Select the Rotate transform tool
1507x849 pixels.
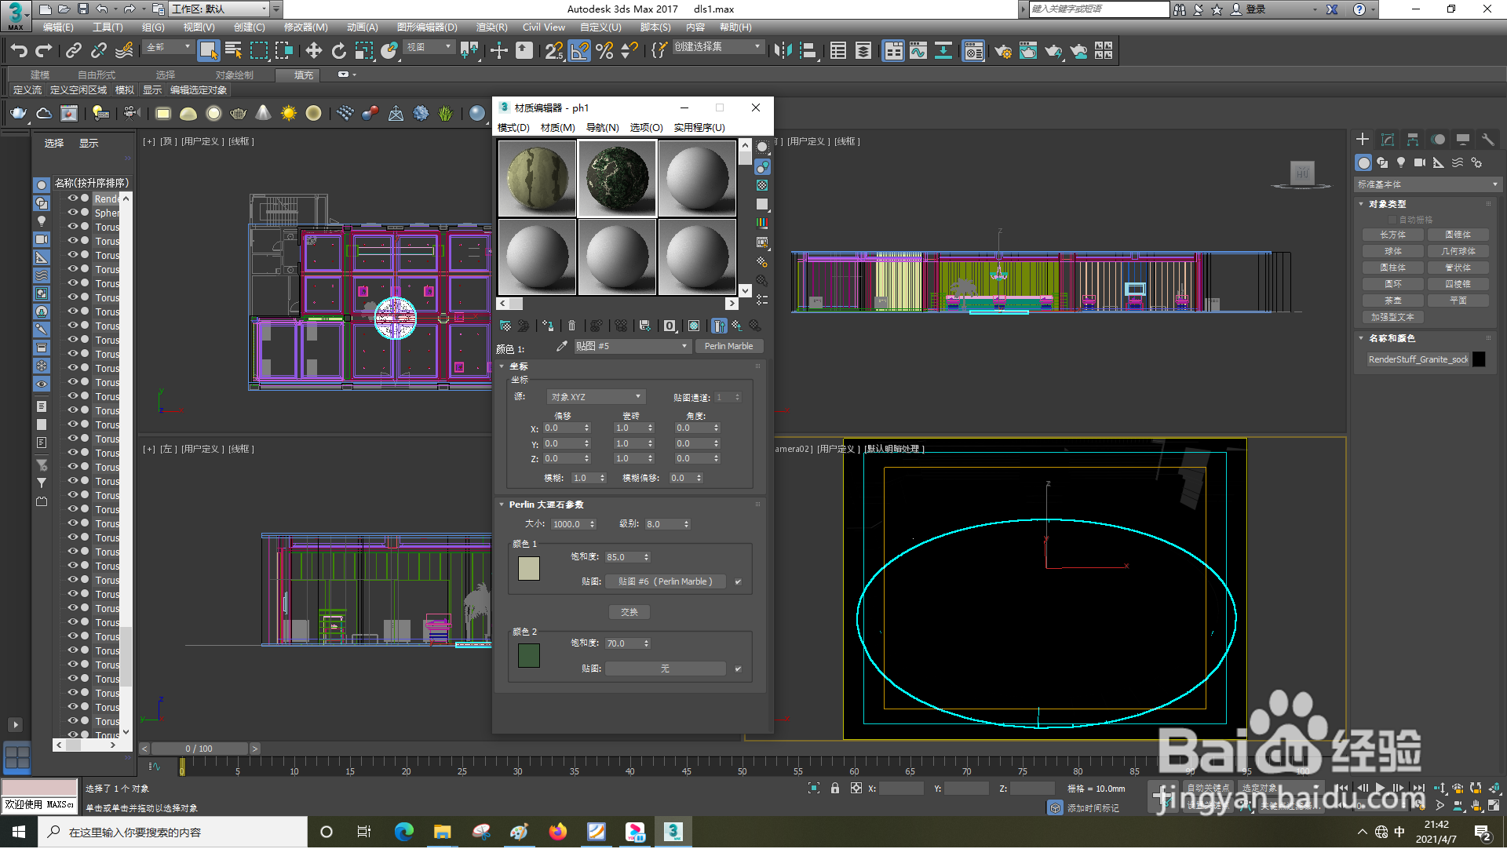[339, 51]
